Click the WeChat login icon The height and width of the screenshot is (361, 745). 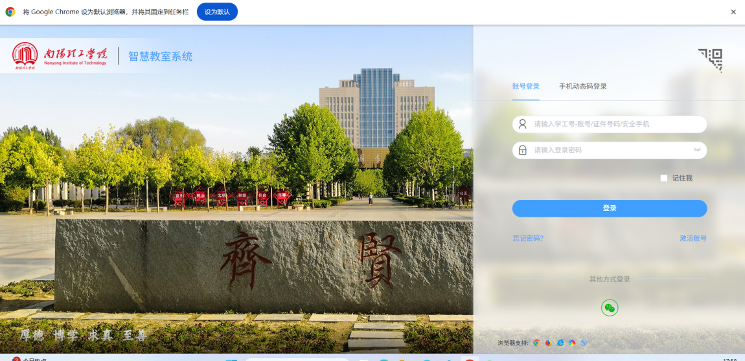(x=609, y=308)
